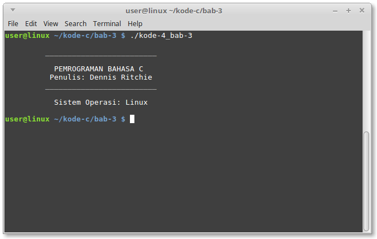This screenshot has height=239, width=377.
Task: Click the terminal cursor block at prompt
Action: 132,119
